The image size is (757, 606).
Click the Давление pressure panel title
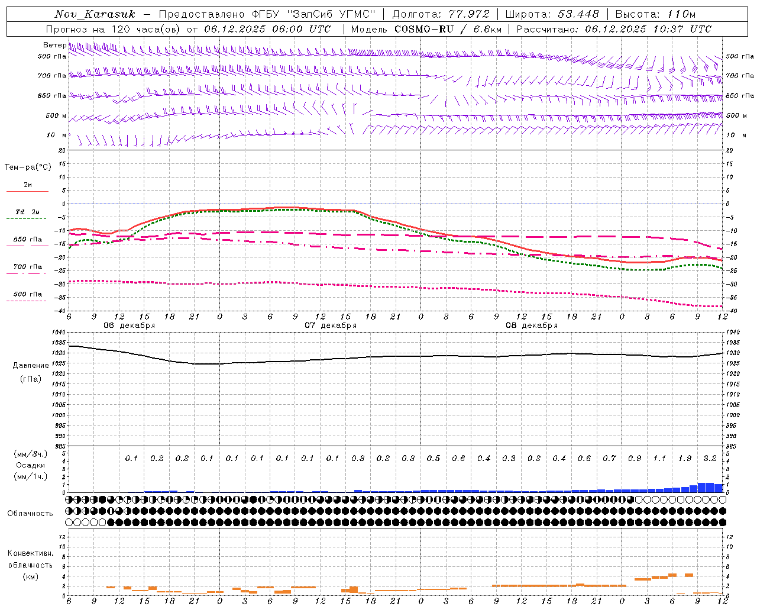click(x=31, y=366)
